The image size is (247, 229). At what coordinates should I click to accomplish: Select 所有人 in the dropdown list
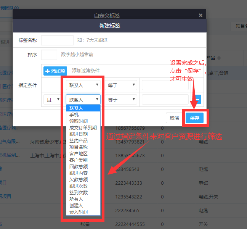click(x=83, y=199)
